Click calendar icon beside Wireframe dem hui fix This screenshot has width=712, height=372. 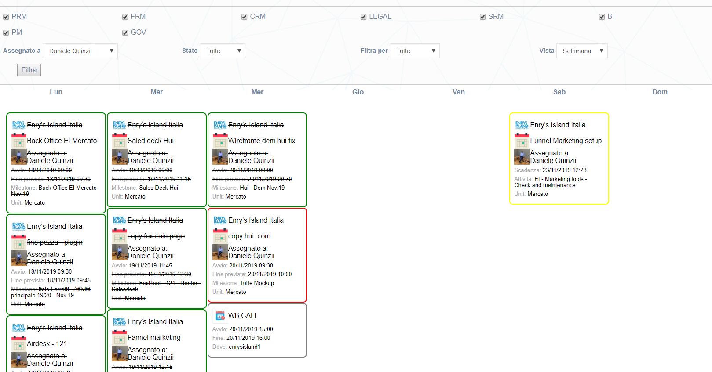click(220, 141)
